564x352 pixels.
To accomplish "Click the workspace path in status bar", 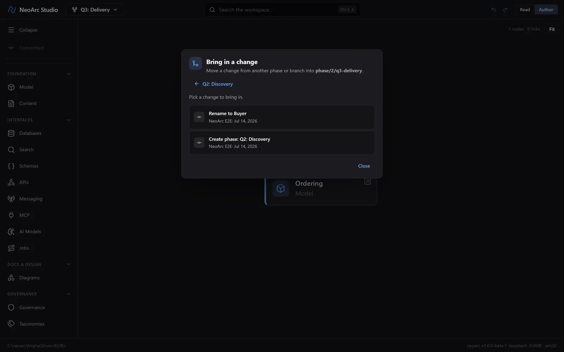I will [36, 346].
